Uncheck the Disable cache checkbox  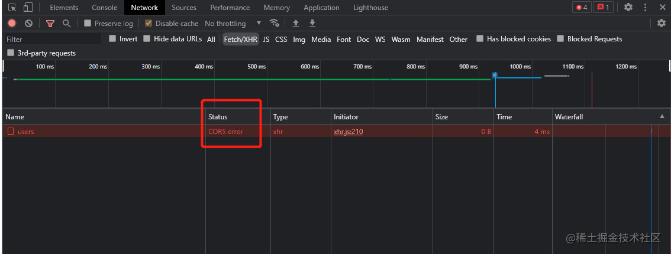(149, 24)
